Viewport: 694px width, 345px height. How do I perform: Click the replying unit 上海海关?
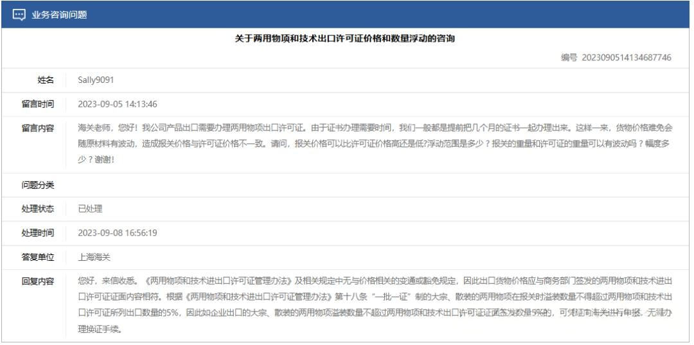pos(94,257)
